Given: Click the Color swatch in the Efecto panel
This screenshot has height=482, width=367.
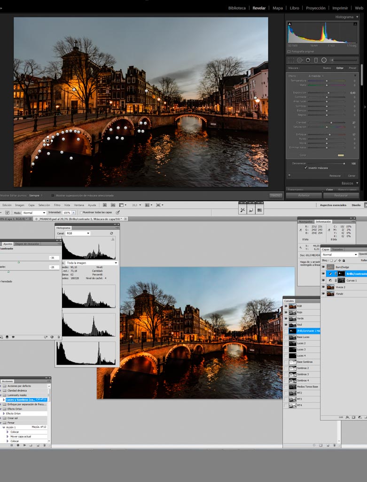Looking at the screenshot, I should [x=341, y=155].
